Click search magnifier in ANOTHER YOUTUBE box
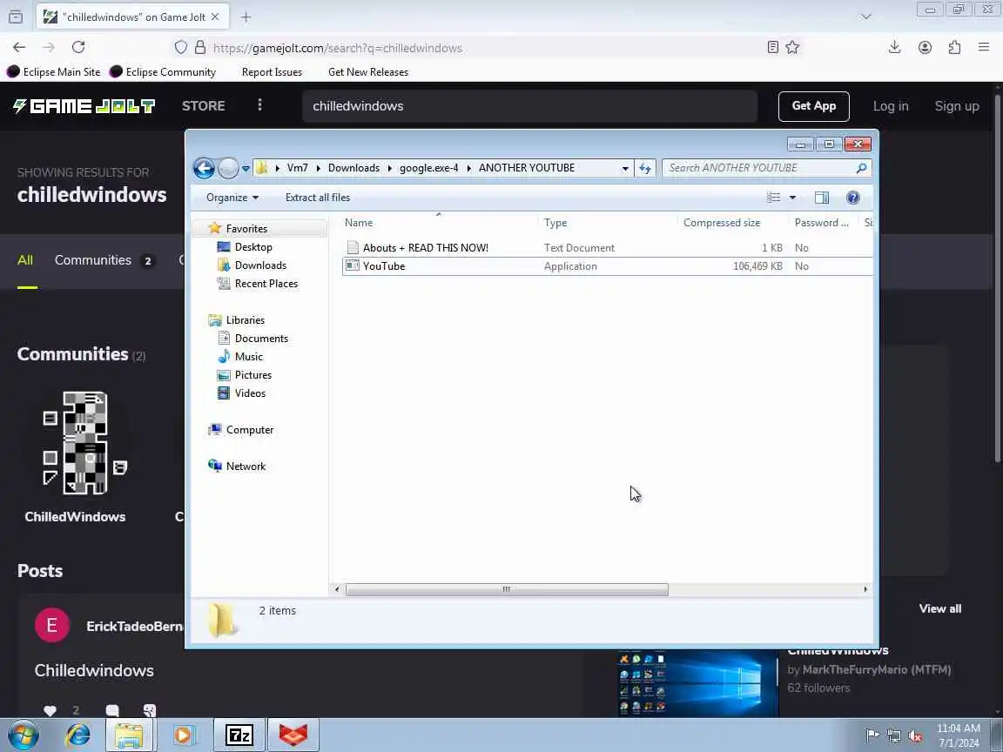The width and height of the screenshot is (1003, 752). (x=861, y=168)
